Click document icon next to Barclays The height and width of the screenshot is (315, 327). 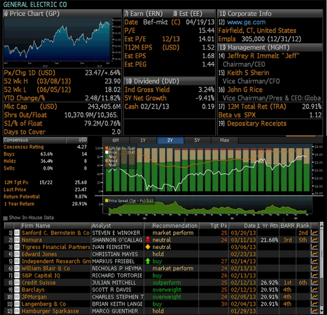click(x=16, y=289)
